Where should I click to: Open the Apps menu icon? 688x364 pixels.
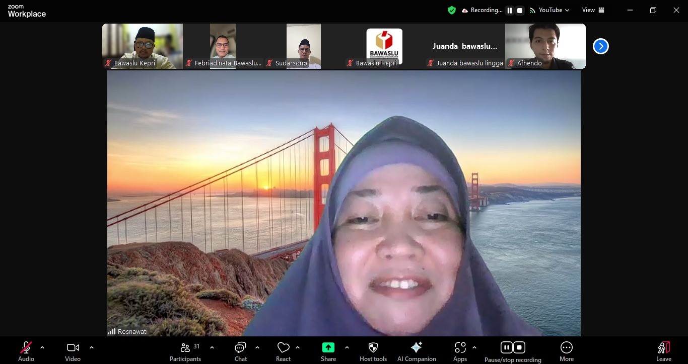[460, 351]
